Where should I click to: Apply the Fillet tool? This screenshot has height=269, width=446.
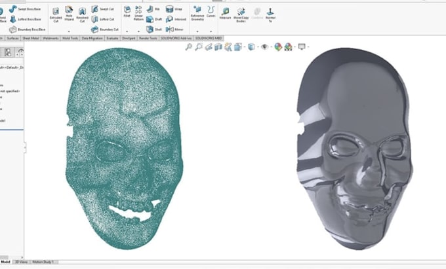(127, 12)
